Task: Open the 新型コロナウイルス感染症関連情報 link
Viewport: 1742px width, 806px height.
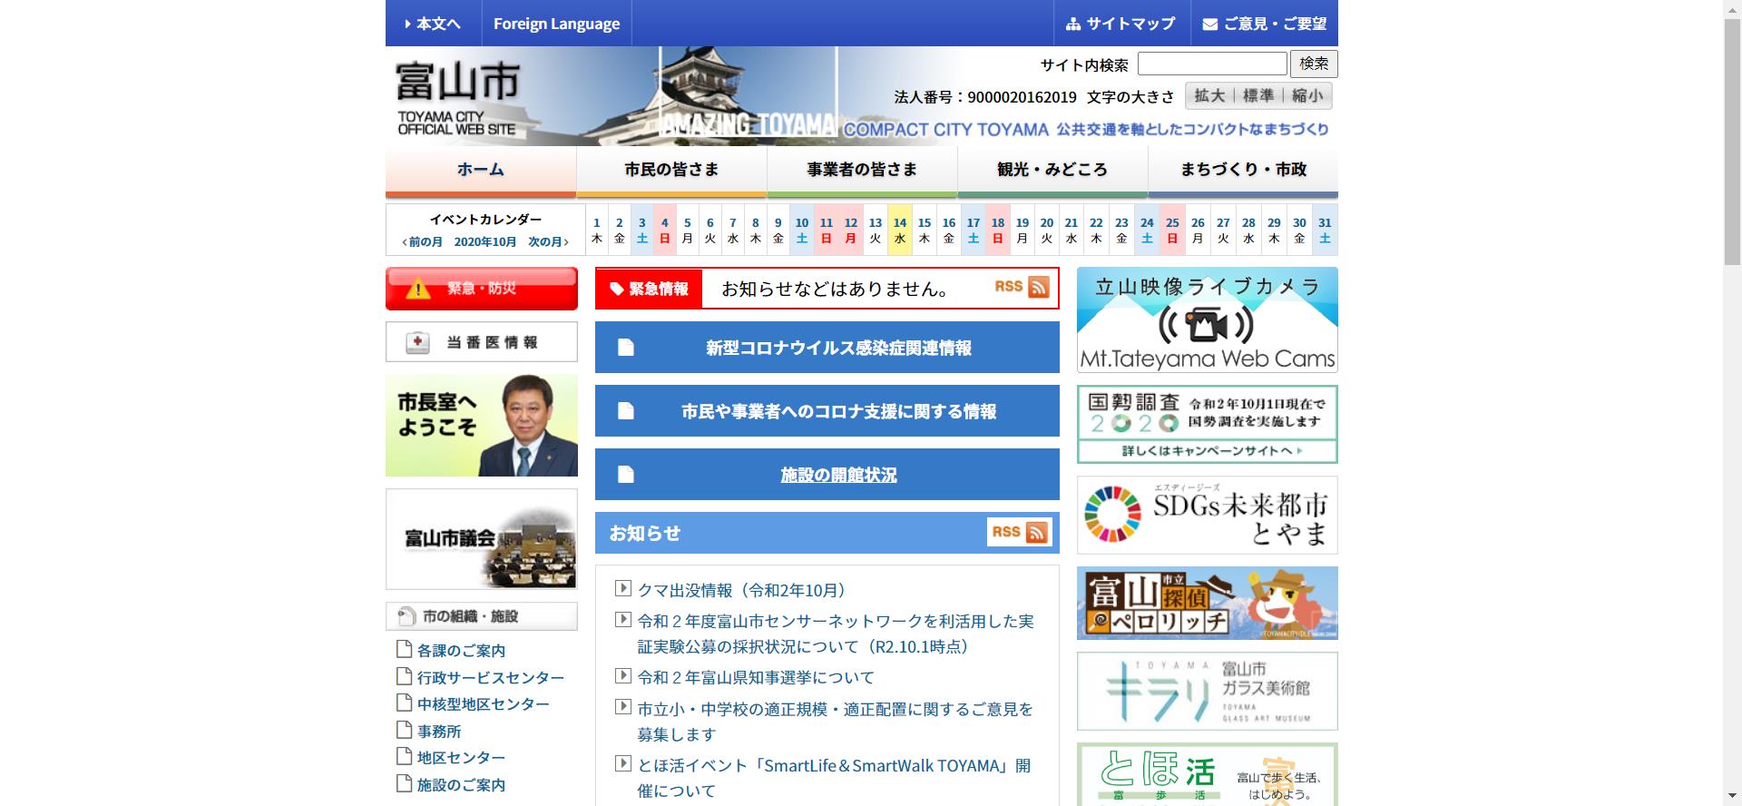Action: click(838, 349)
